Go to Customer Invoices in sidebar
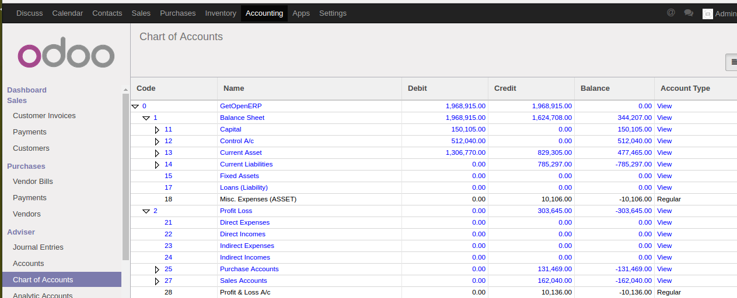This screenshot has width=737, height=298. point(44,116)
